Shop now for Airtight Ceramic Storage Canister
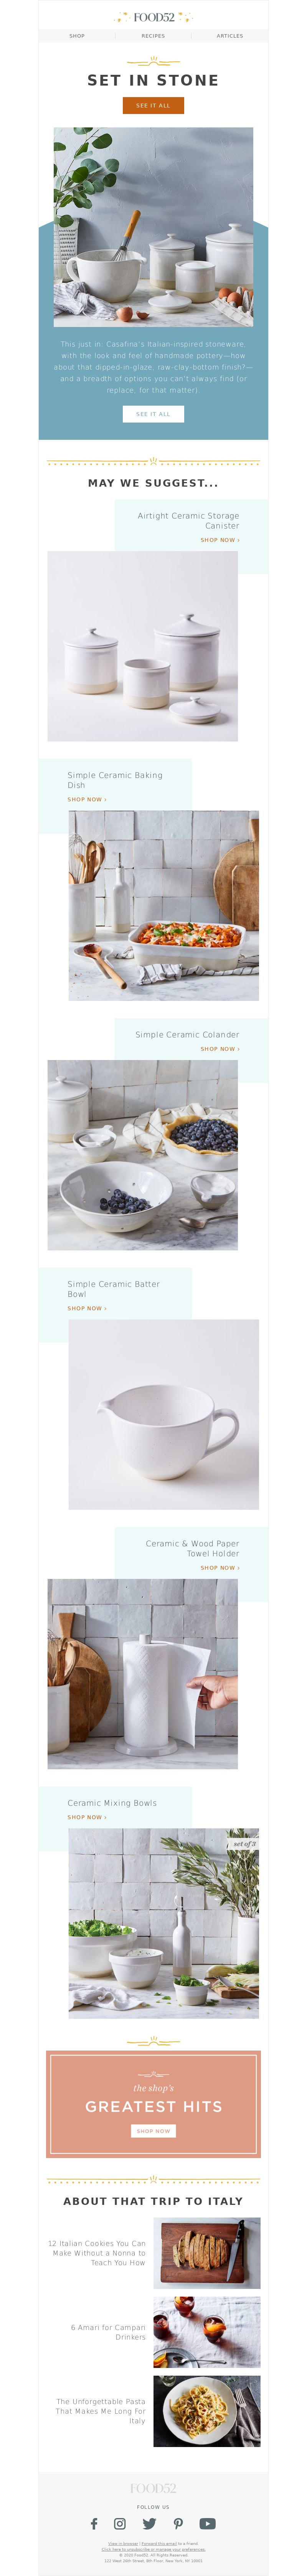Image resolution: width=307 pixels, height=2576 pixels. tap(220, 540)
